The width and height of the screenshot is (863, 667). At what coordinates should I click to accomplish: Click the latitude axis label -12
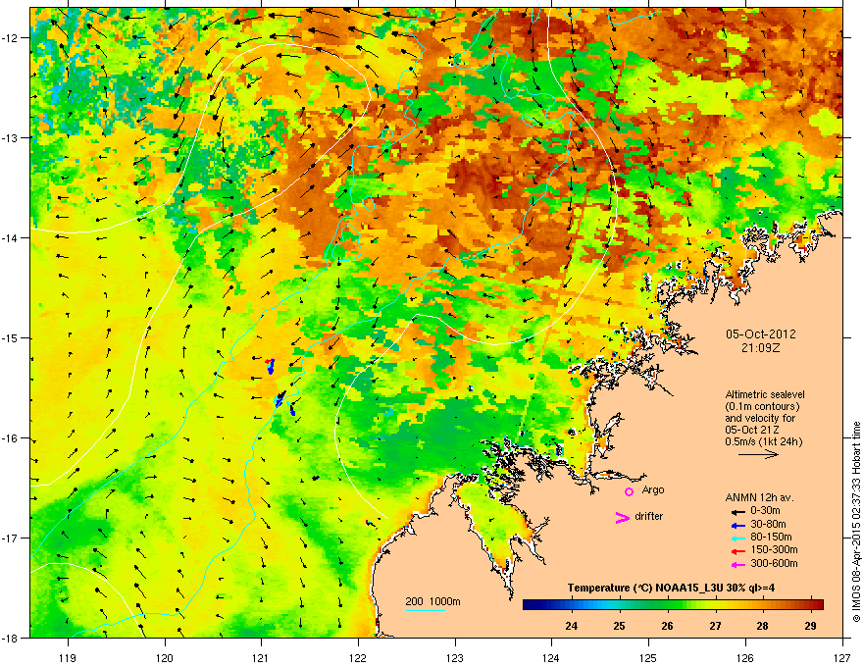(x=11, y=38)
